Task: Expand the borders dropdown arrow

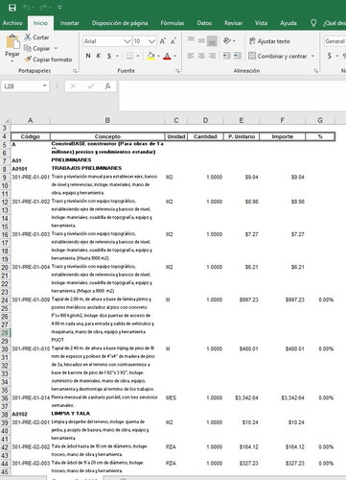Action: [138, 56]
